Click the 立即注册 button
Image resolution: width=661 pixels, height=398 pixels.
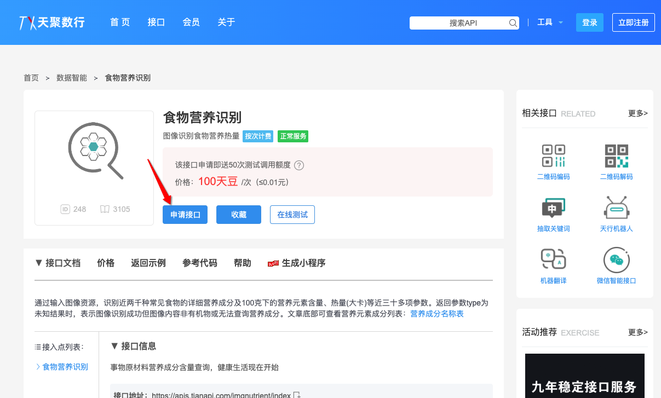click(634, 22)
